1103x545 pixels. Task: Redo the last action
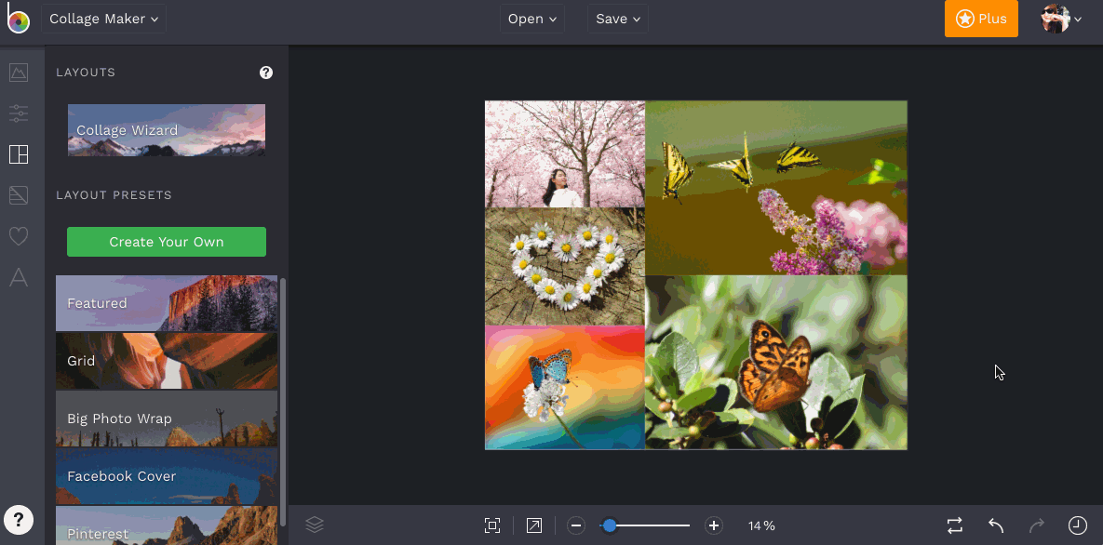point(1037,525)
